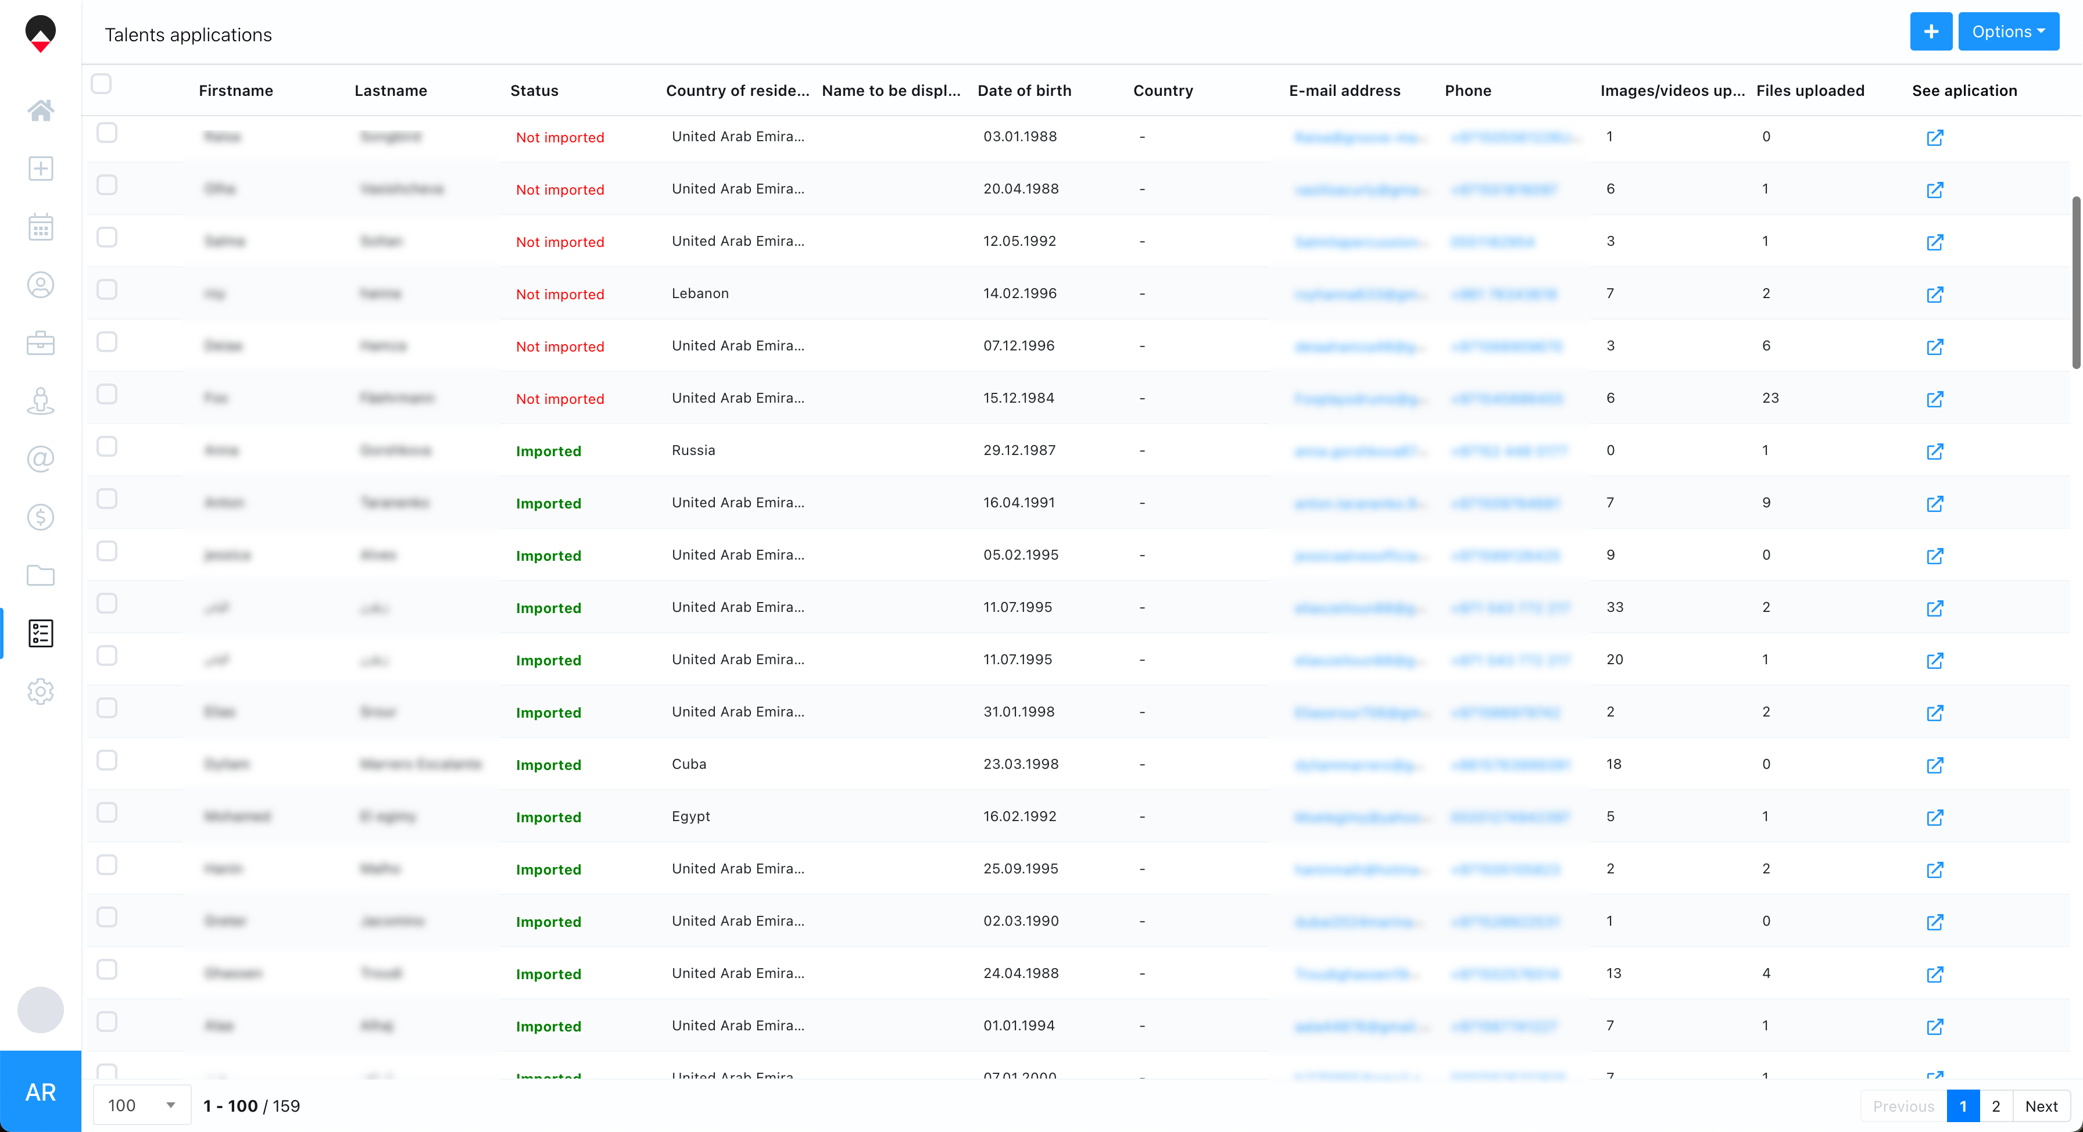The height and width of the screenshot is (1132, 2083).
Task: Open application for row born 15.12.1984
Action: click(x=1934, y=399)
